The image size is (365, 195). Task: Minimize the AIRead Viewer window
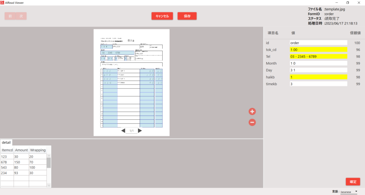point(336,2)
